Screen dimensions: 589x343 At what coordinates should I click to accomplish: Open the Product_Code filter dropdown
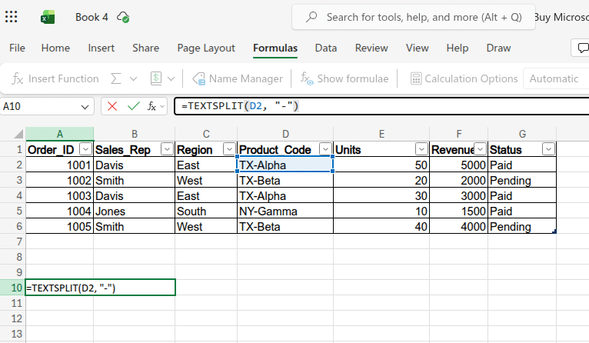pyautogui.click(x=325, y=149)
